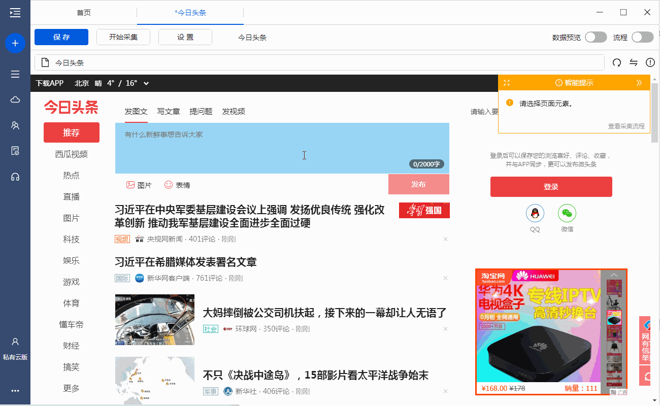This screenshot has width=660, height=406.
Task: Click the swap arrows icon beside refresh
Action: pyautogui.click(x=634, y=62)
